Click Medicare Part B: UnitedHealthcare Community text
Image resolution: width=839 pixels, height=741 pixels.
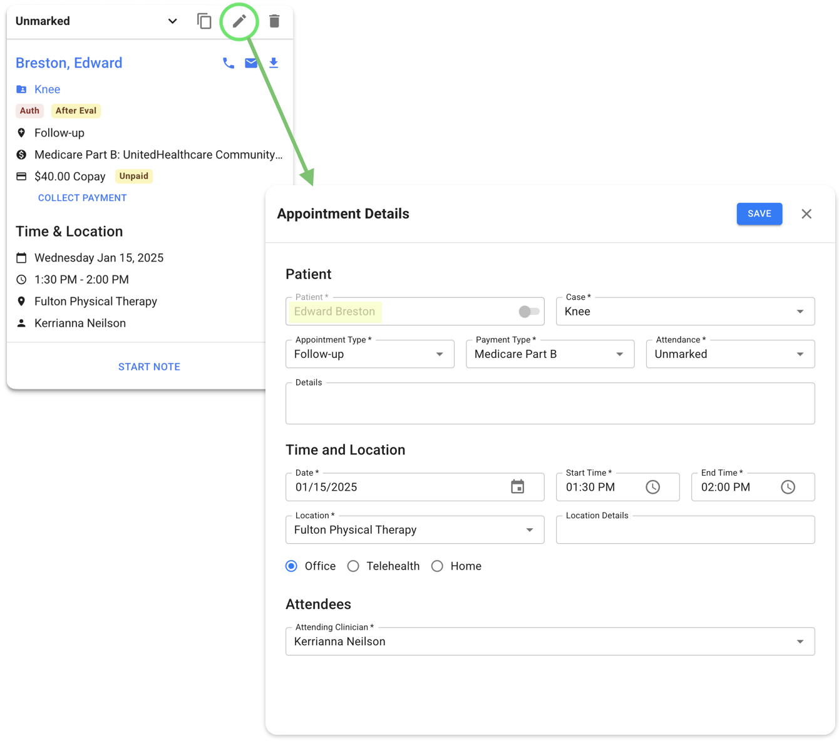point(158,155)
